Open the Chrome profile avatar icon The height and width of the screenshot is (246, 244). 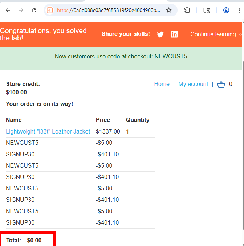pyautogui.click(x=226, y=10)
